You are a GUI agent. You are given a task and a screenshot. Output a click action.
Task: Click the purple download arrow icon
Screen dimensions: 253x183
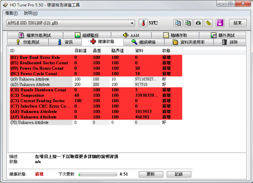pos(220,23)
